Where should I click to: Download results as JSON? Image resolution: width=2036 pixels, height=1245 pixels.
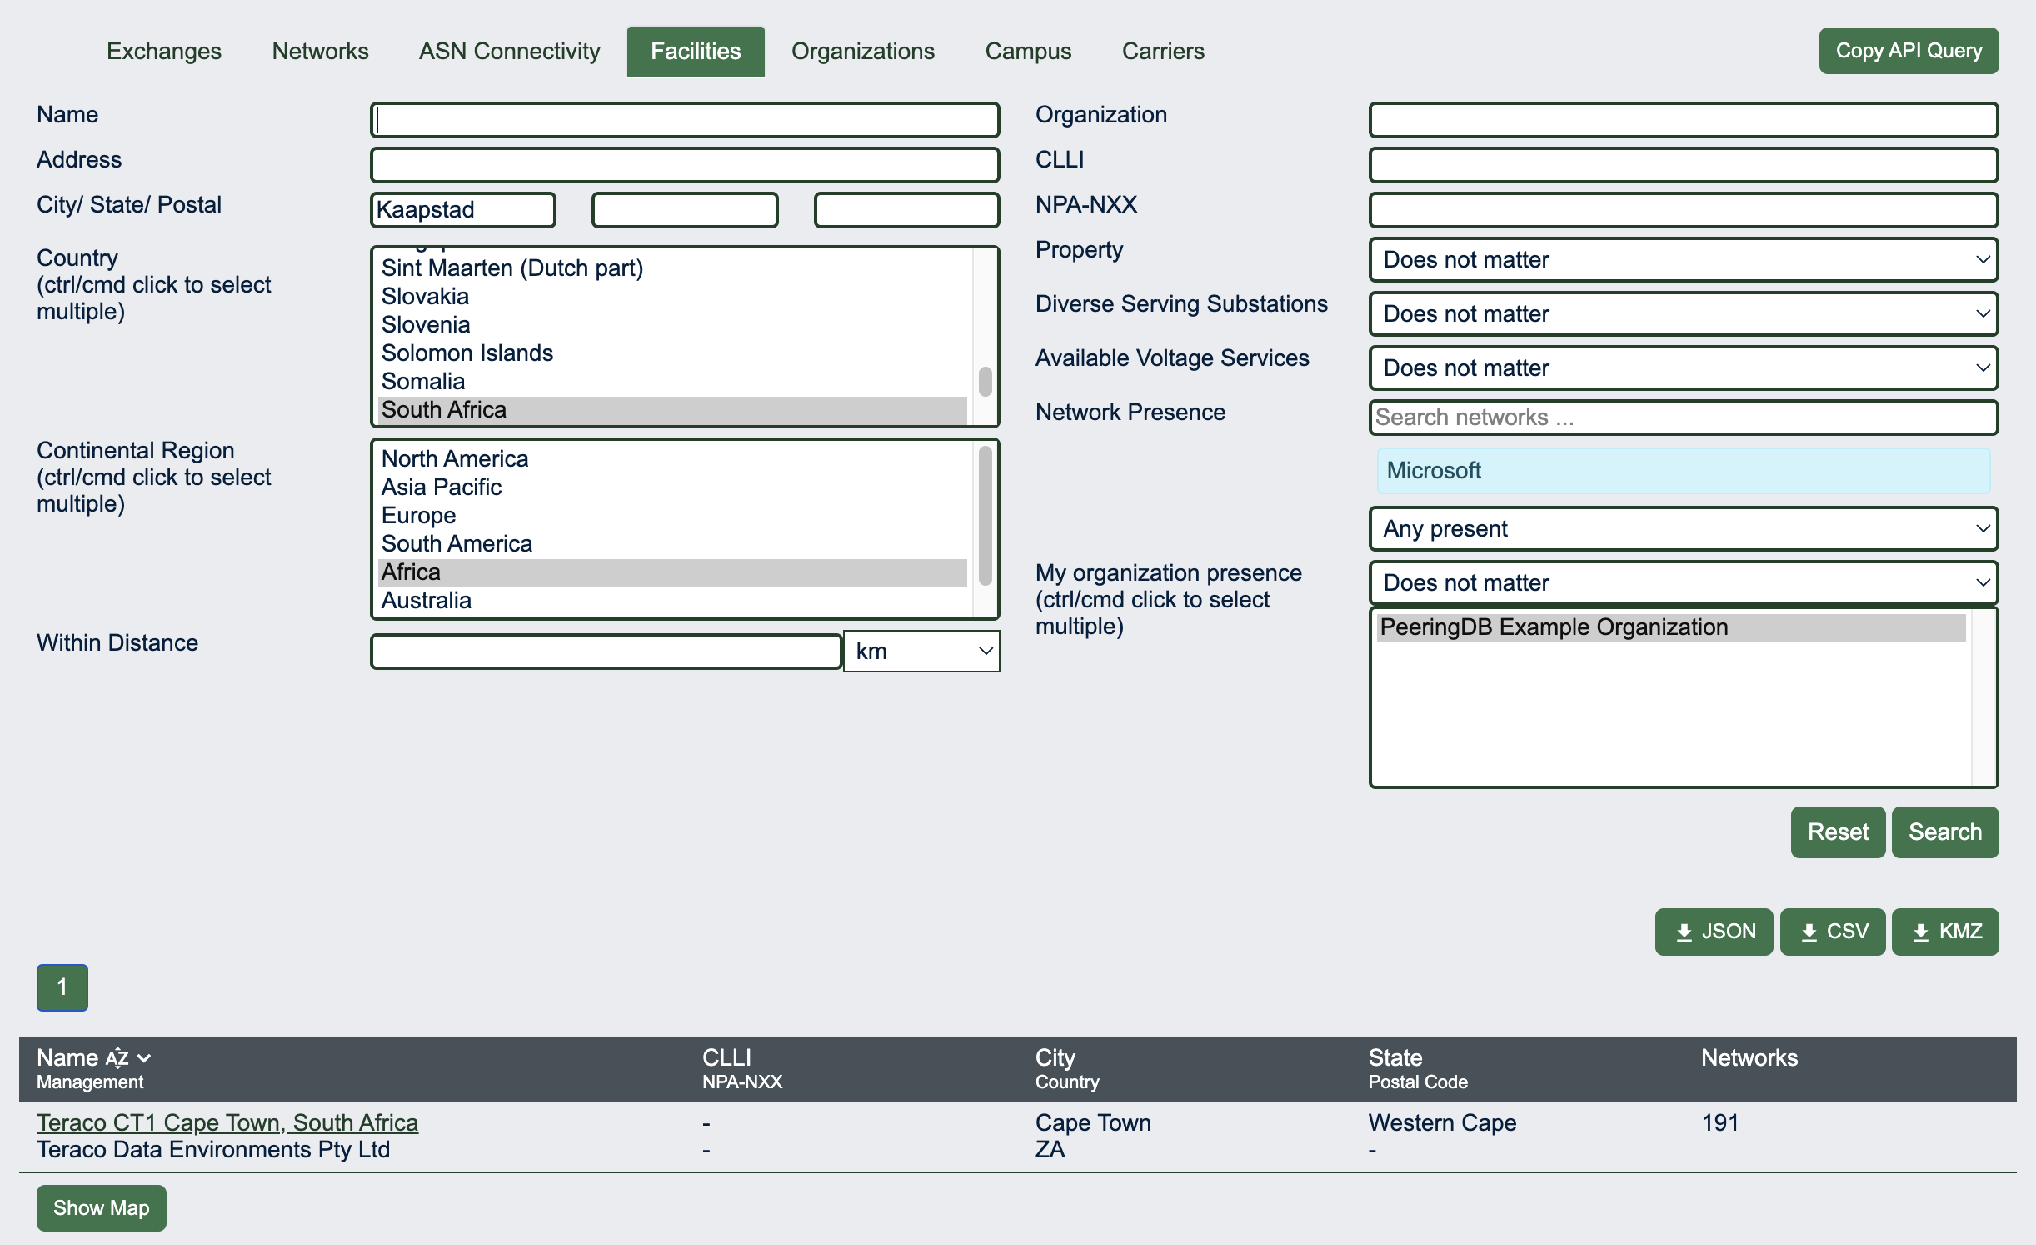[1714, 932]
